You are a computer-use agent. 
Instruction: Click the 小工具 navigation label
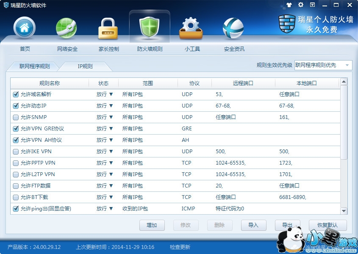pos(192,49)
